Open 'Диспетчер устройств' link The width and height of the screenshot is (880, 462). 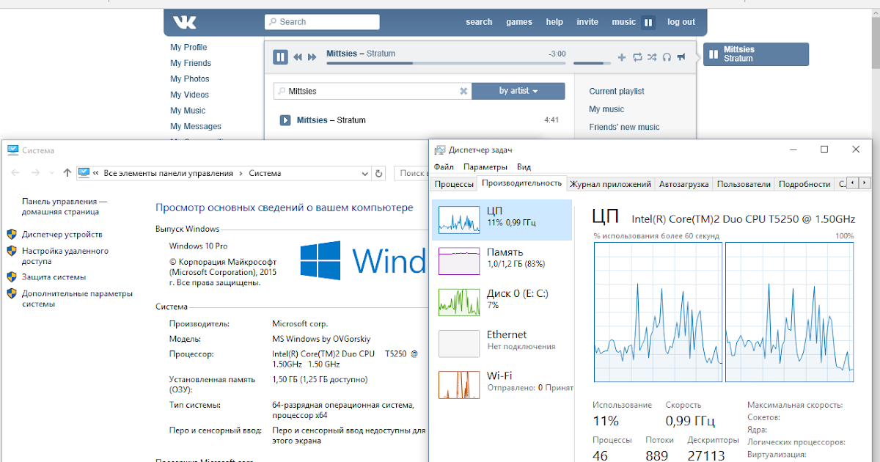[x=62, y=235]
